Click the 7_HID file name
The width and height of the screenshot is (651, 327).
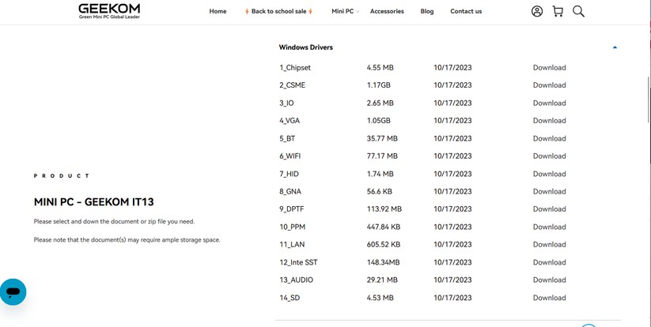tap(289, 174)
